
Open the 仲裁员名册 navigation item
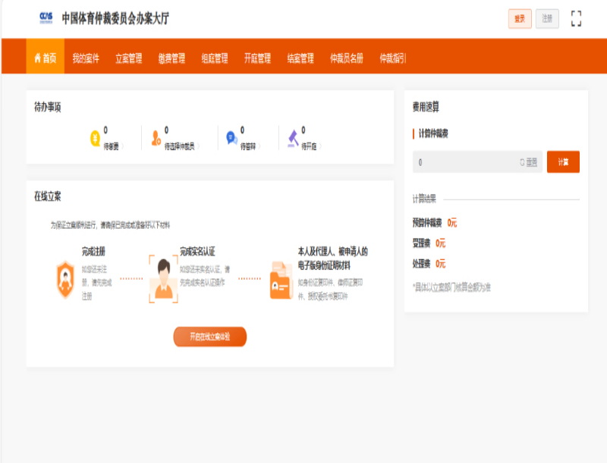pyautogui.click(x=346, y=58)
